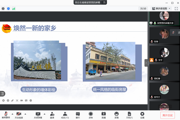Click the red 离开会议 leave button
The image size is (180, 120).
tap(167, 115)
